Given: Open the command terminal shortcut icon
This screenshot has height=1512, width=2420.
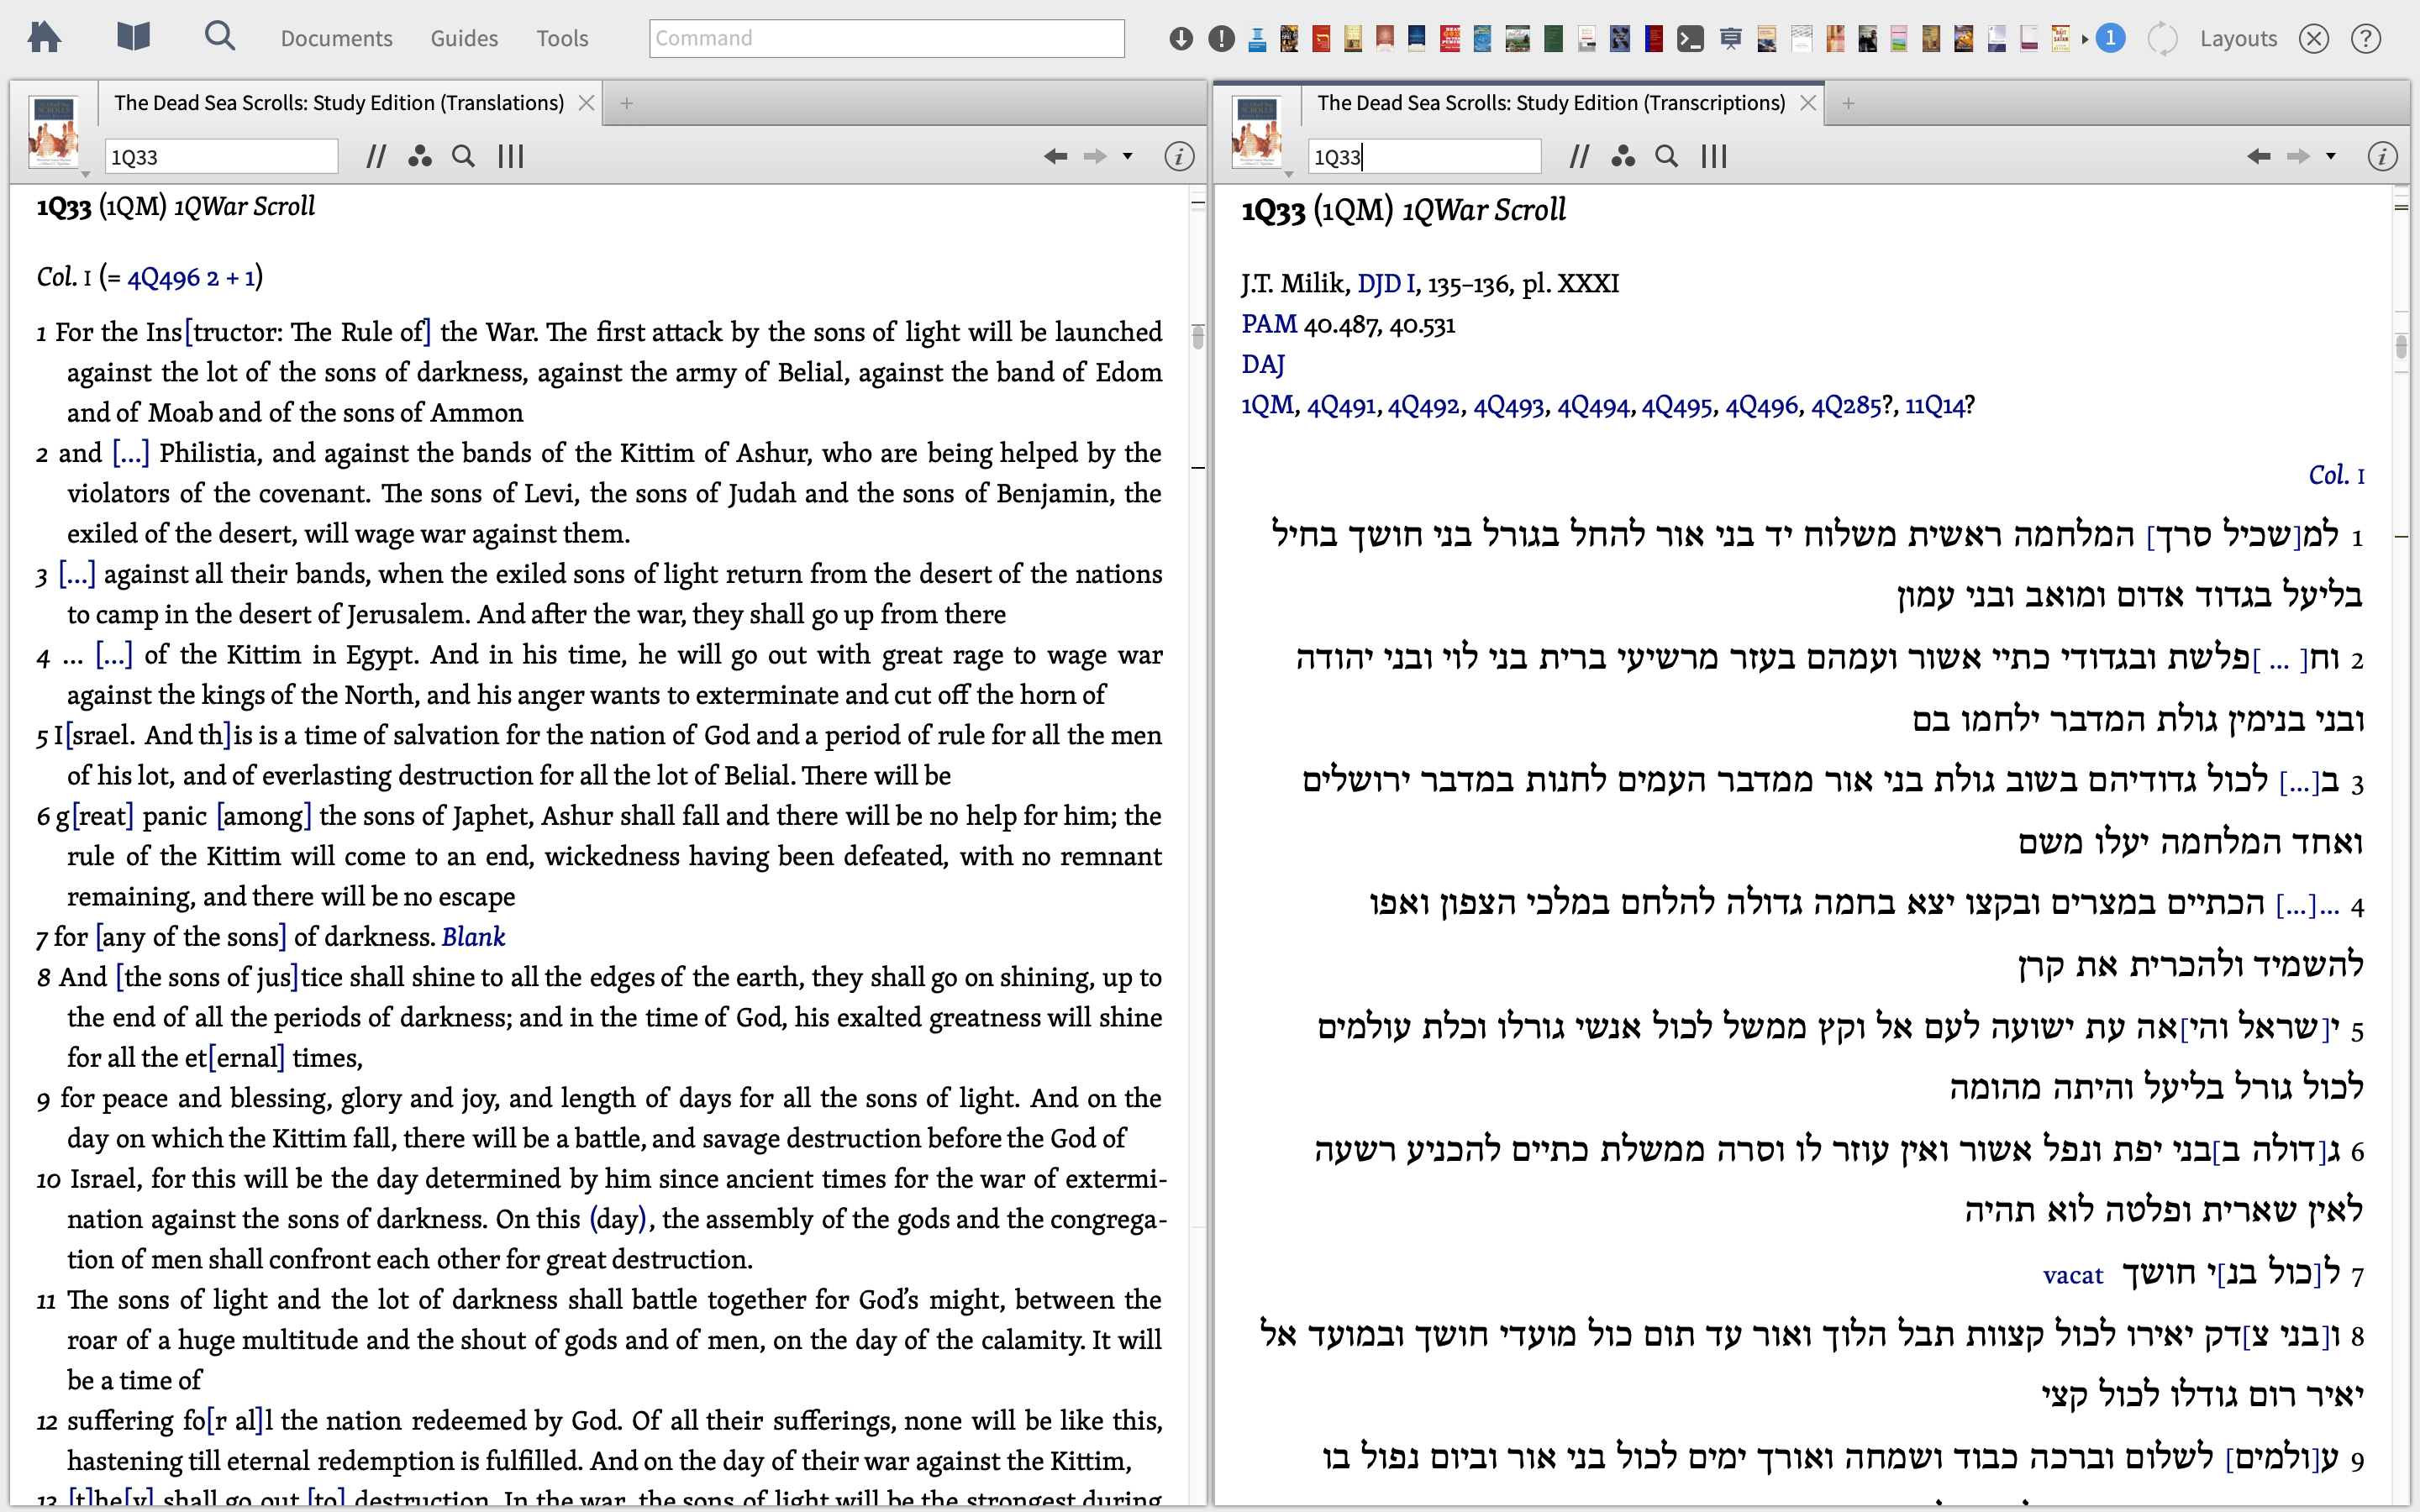Looking at the screenshot, I should 1690,39.
